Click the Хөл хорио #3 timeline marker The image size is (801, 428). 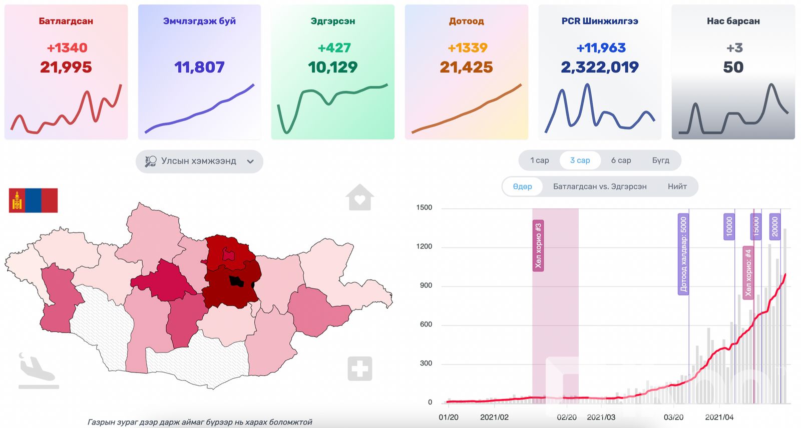tap(538, 245)
